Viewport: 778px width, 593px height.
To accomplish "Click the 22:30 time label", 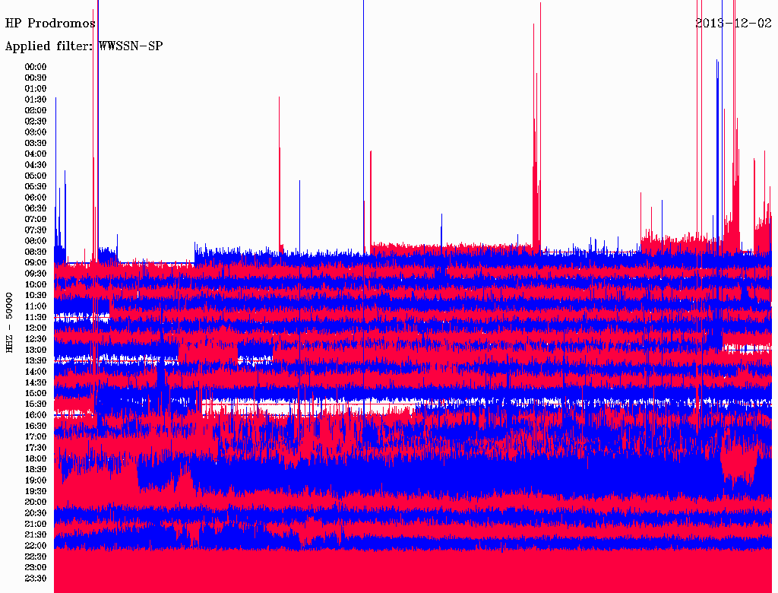I will click(x=36, y=557).
